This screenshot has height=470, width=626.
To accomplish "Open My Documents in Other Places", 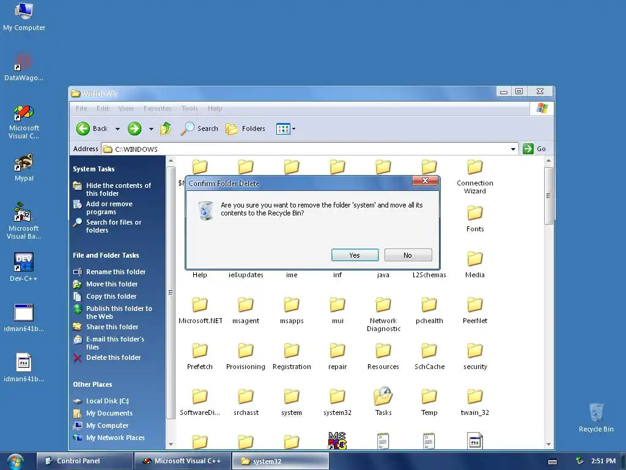I will [x=109, y=413].
